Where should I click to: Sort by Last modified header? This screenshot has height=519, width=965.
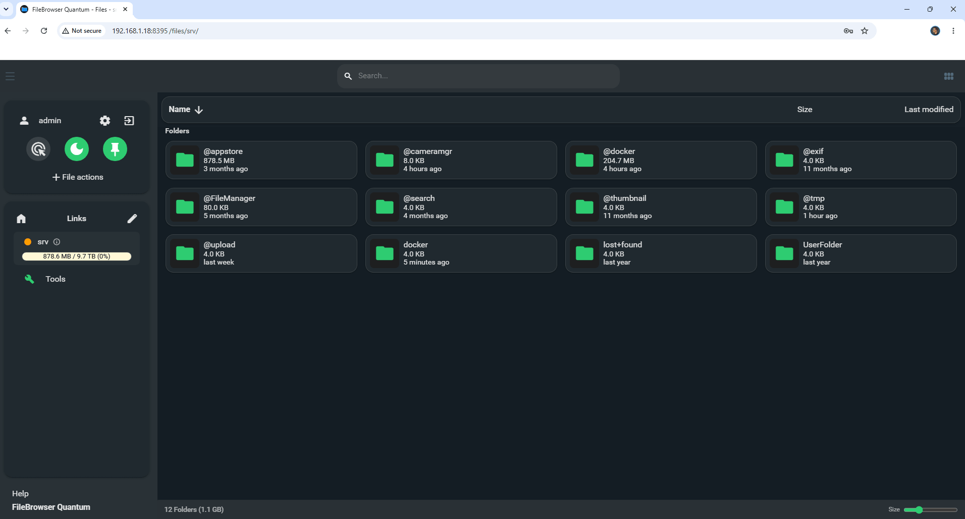pos(929,110)
